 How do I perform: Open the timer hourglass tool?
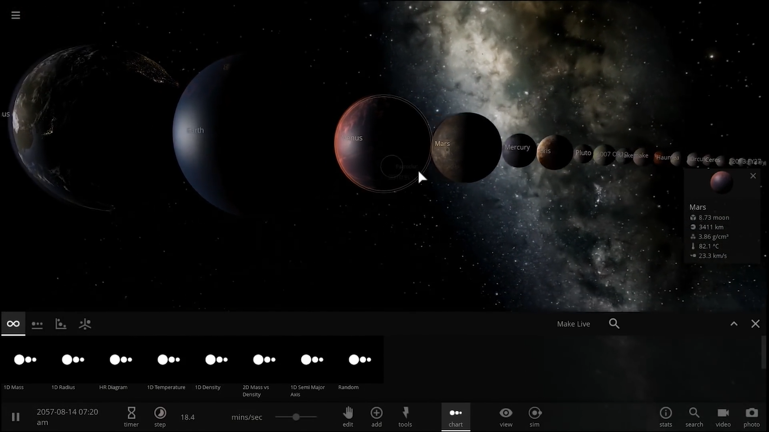click(x=131, y=416)
